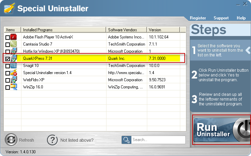This screenshot has height=156, width=251.
Task: Click the http://www.specialu... vendor cell
Action: (x=126, y=73)
